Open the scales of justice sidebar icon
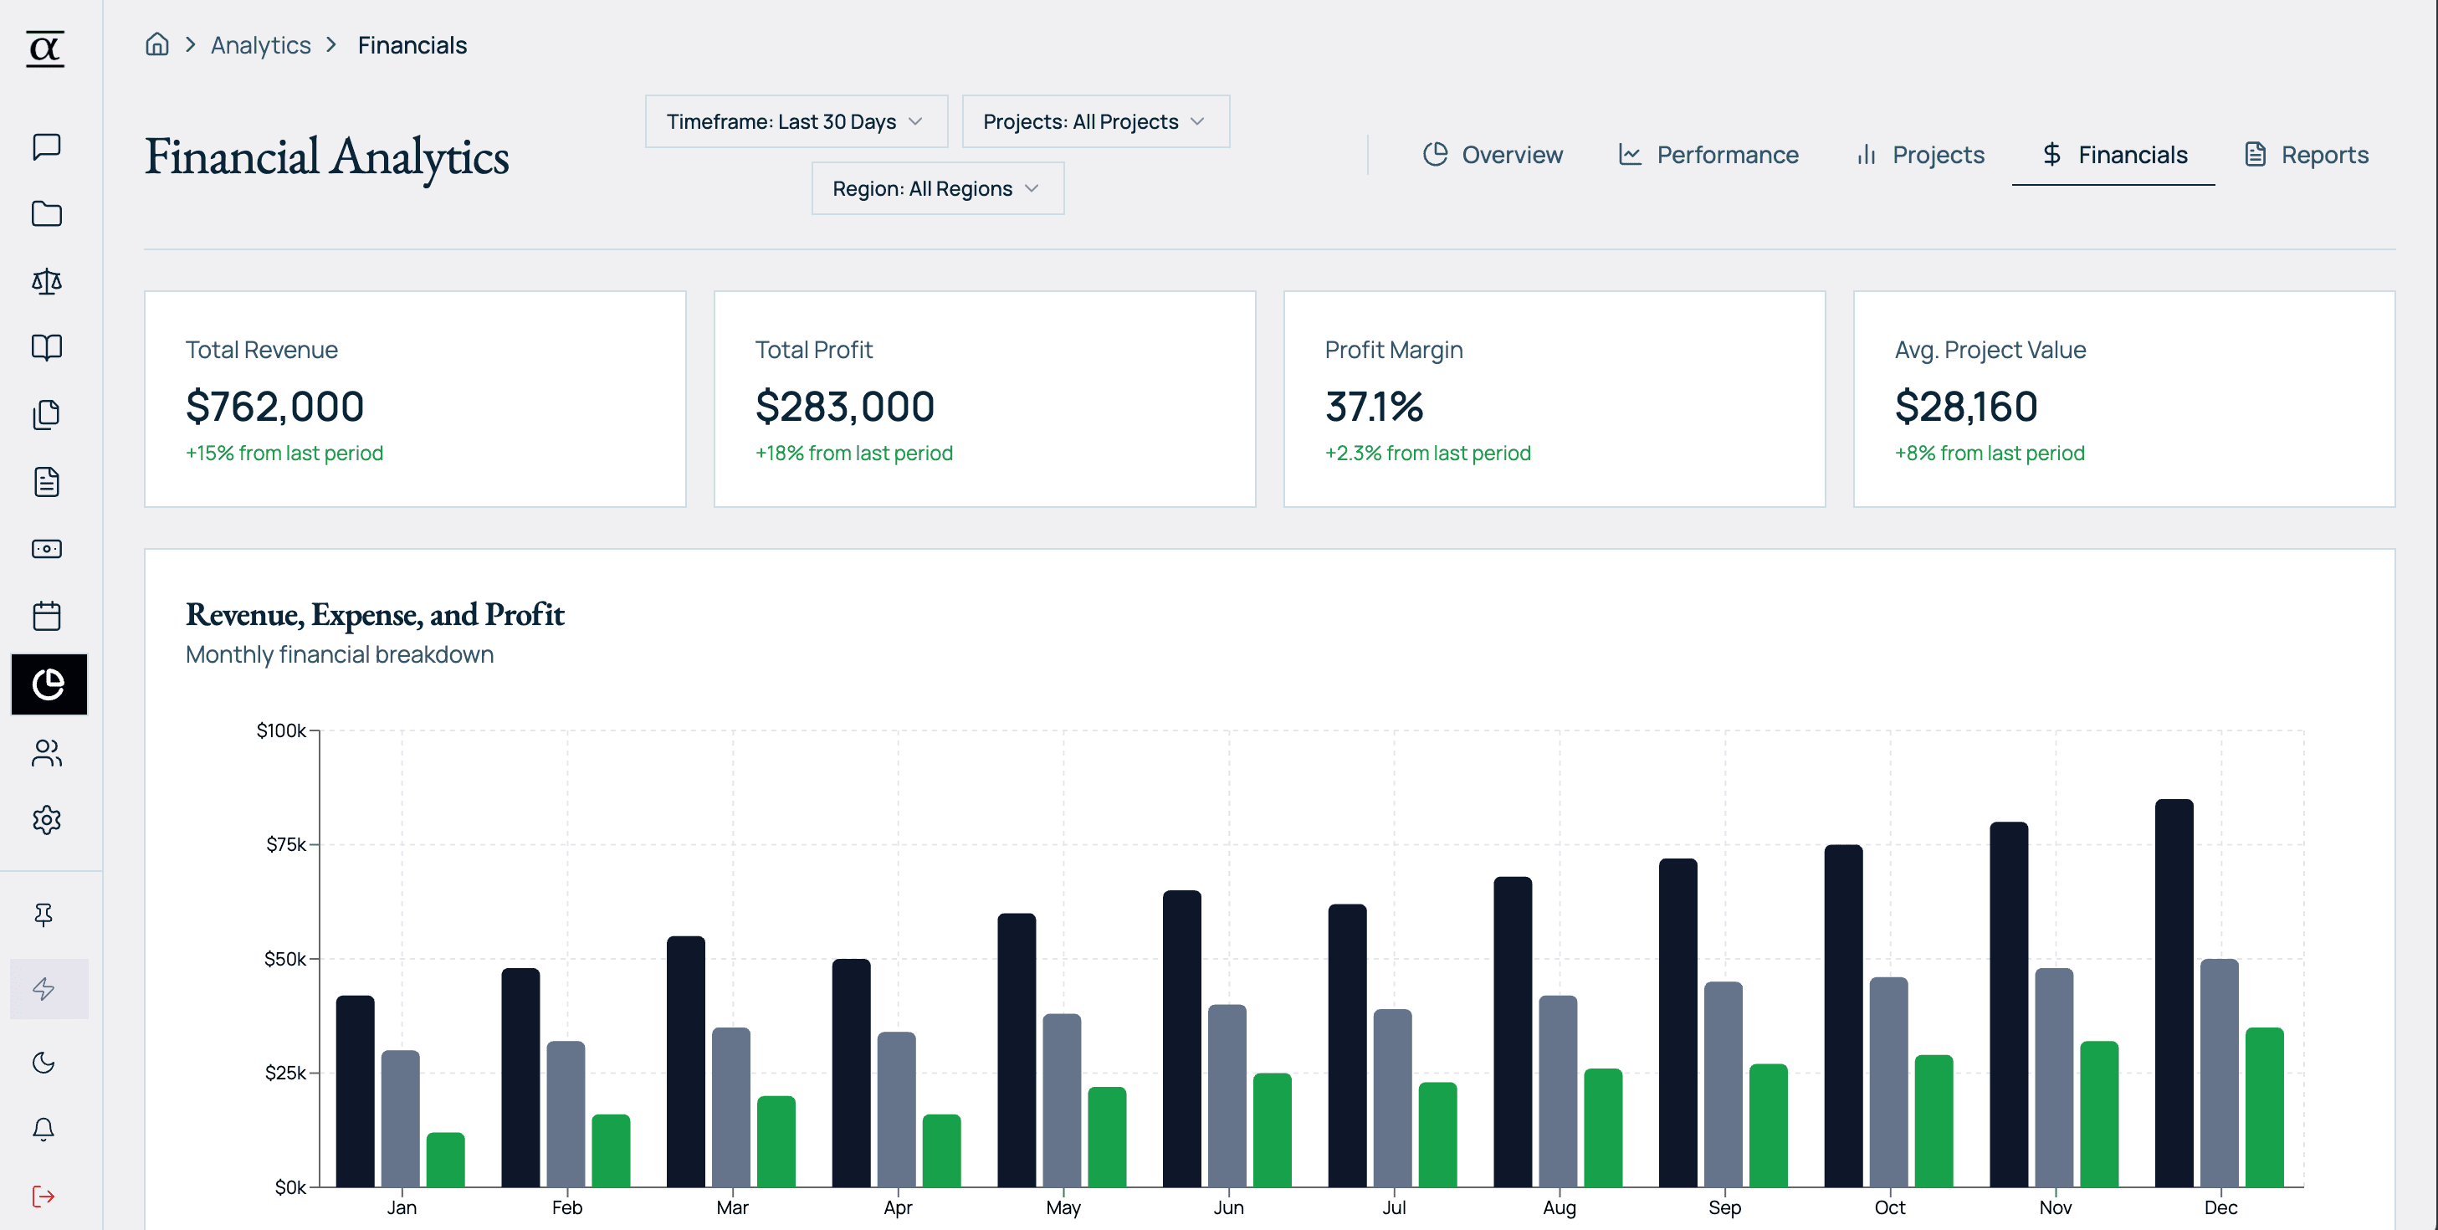 (x=46, y=281)
